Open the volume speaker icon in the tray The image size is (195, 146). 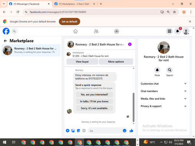(170, 142)
